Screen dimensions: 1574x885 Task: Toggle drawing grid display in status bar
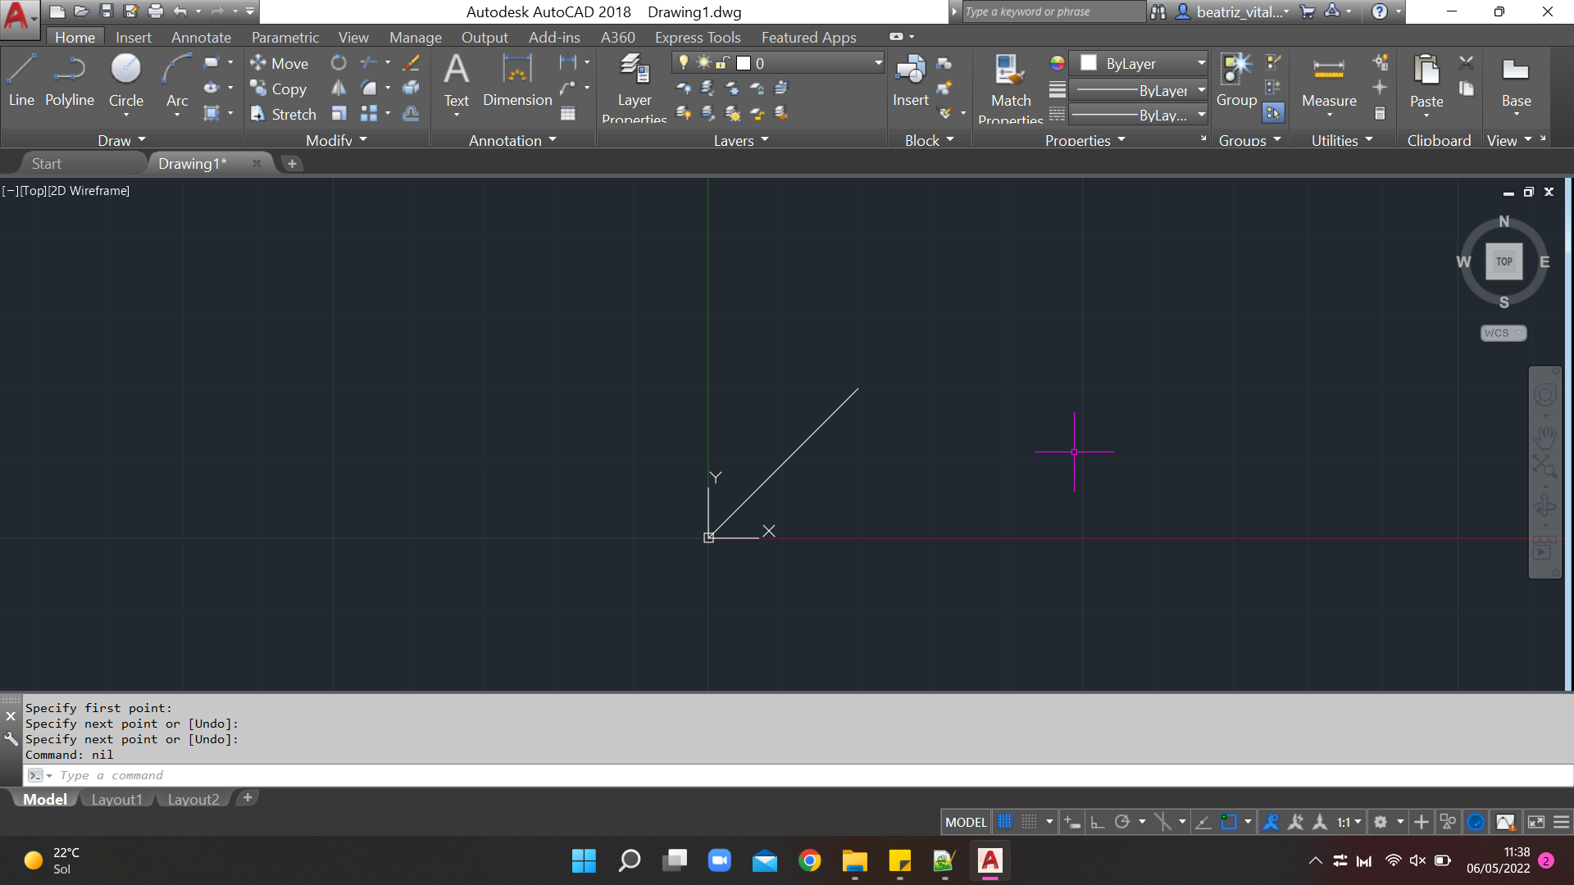(1005, 822)
